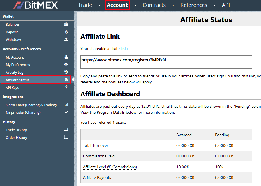
Task: Click the Balances bank icon
Action: point(66,24)
